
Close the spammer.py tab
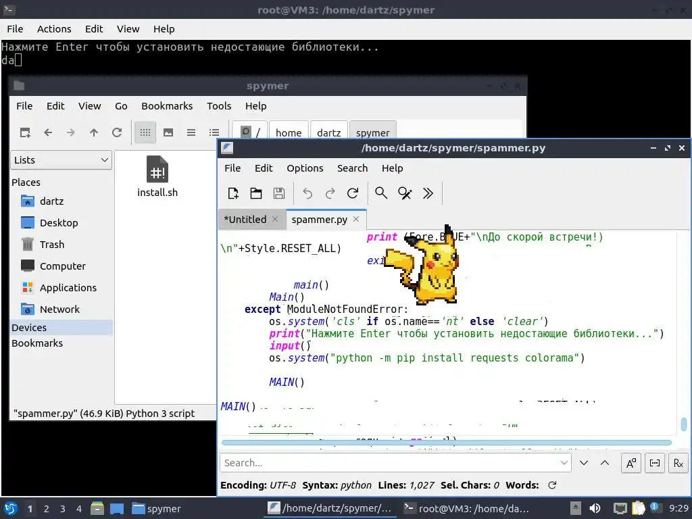pos(356,220)
